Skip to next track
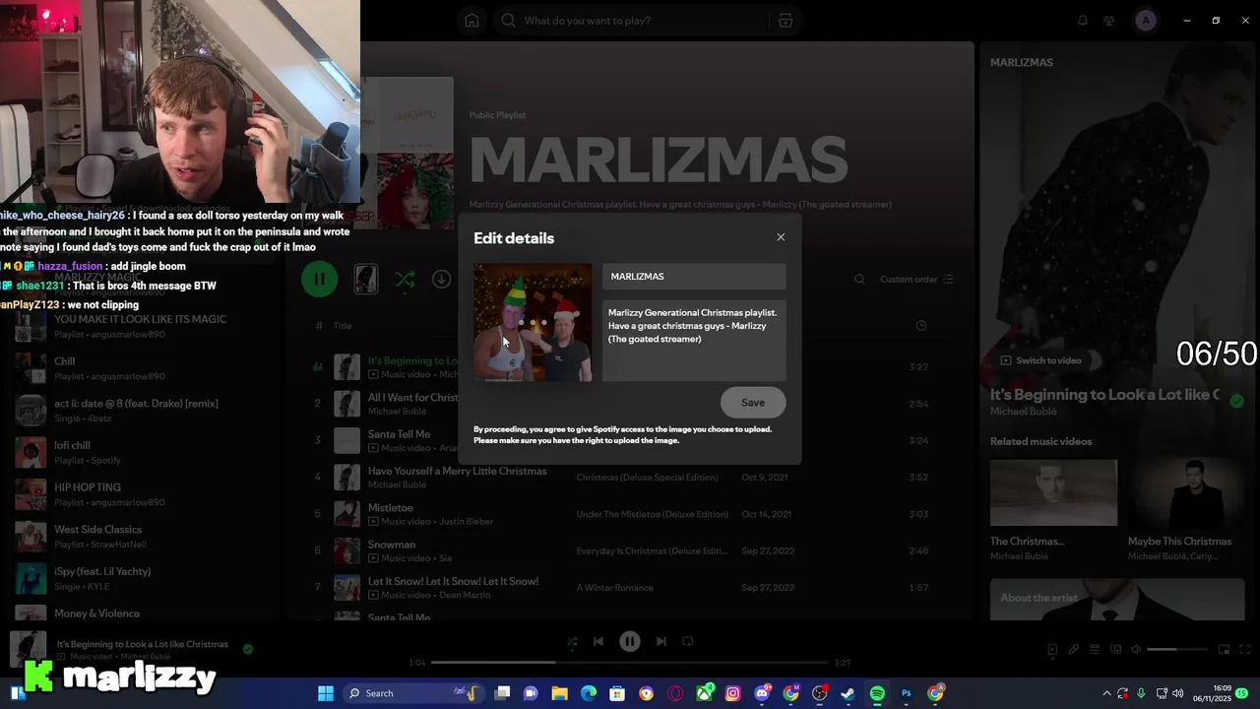Viewport: 1260px width, 709px height. (661, 641)
